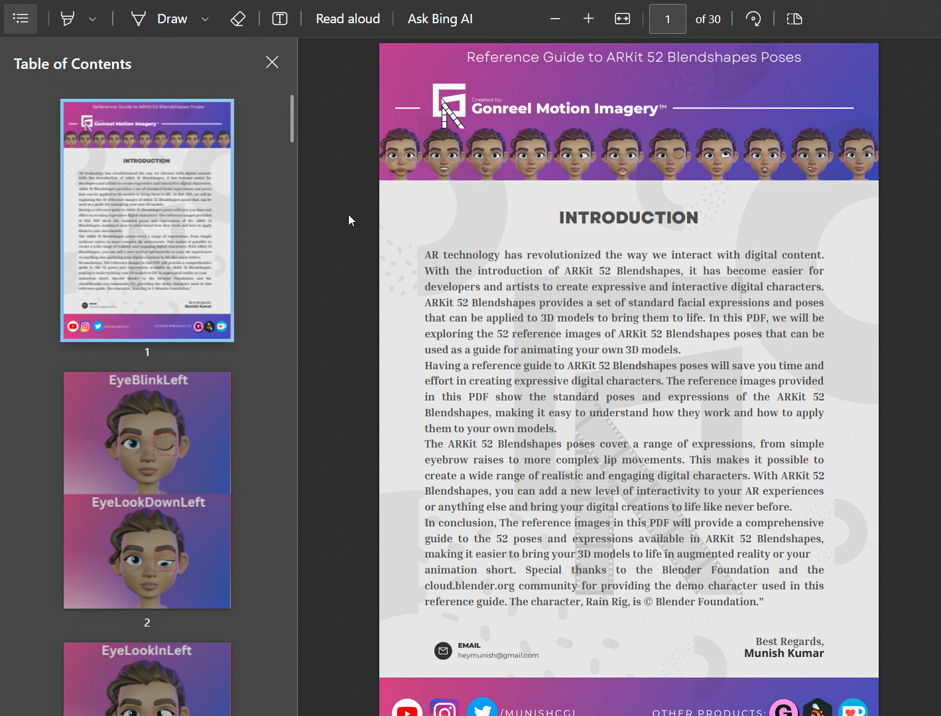The image size is (941, 716).
Task: Toggle the Page view layout icon
Action: point(794,19)
